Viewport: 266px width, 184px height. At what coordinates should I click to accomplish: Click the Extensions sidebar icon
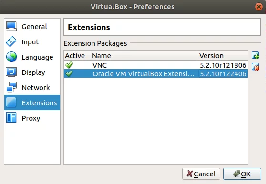(x=11, y=102)
